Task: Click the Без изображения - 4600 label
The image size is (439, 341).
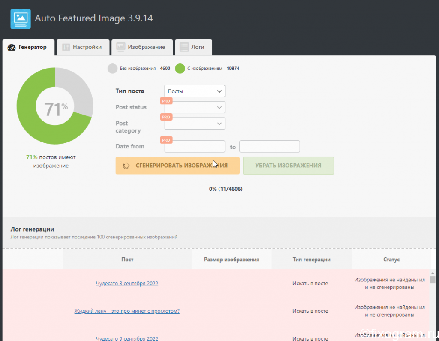Action: coord(145,68)
